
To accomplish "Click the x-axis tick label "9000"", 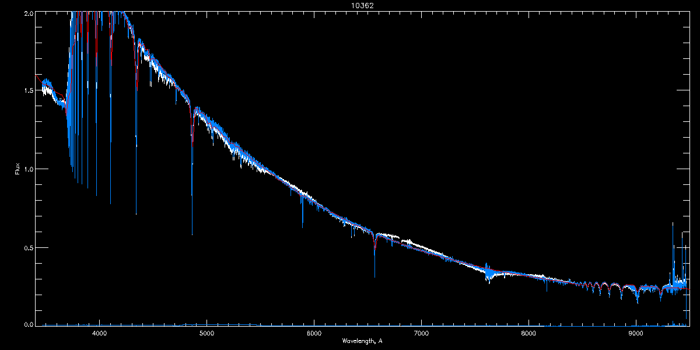I will [x=636, y=333].
